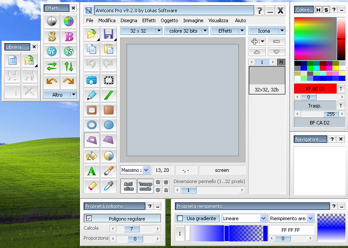Screen dimensions: 348x248
Task: Pick the eraser tool
Action: pos(91,186)
